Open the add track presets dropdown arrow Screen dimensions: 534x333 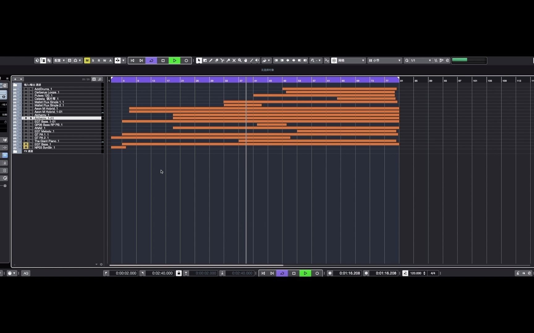(21, 79)
